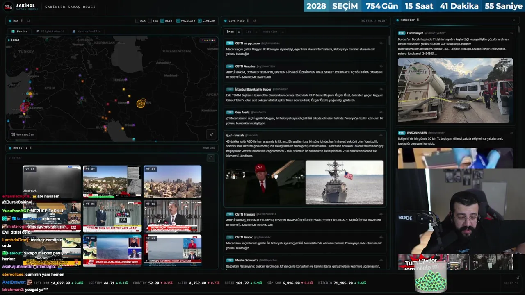
Task: Click the pencil edit icon on map
Action: tap(211, 134)
